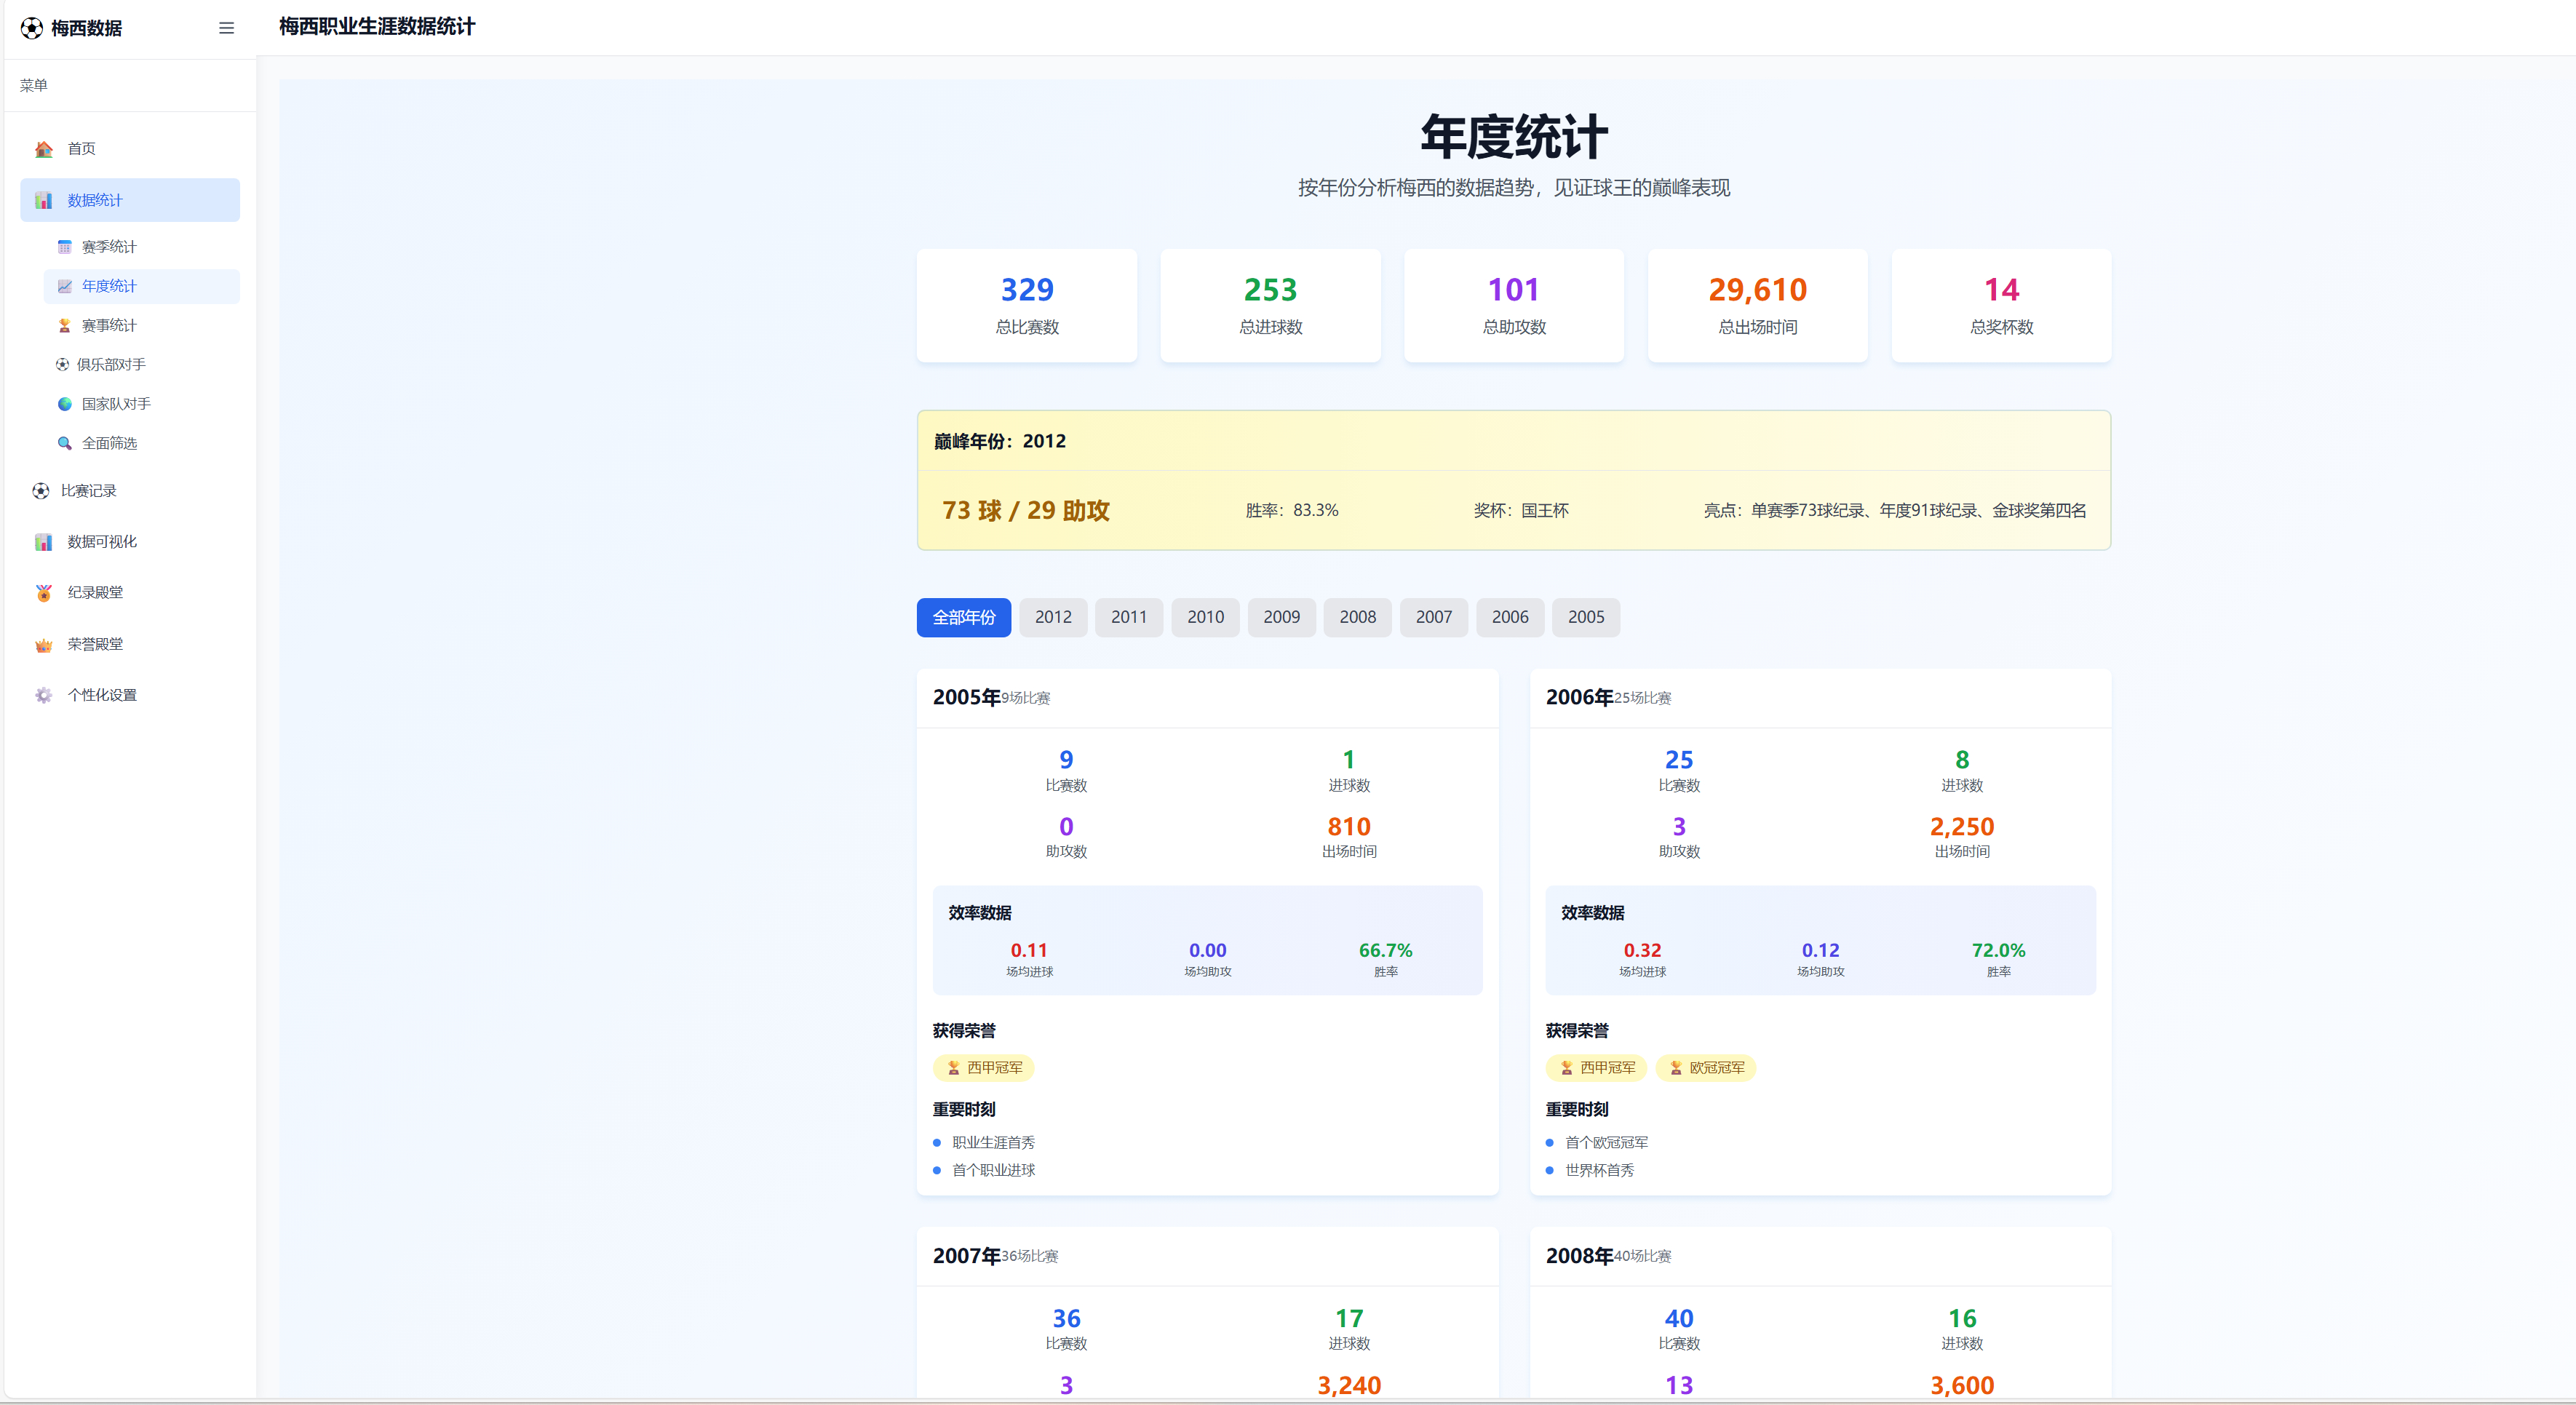Go to 数据可视化 in the sidebar
This screenshot has width=2576, height=1405.
pos(130,542)
